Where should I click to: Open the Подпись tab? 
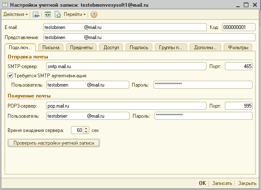point(139,47)
